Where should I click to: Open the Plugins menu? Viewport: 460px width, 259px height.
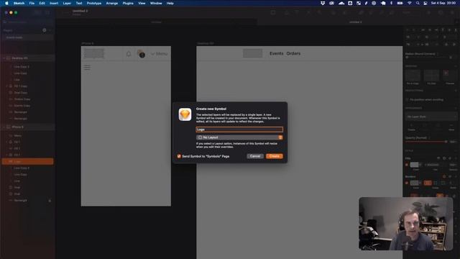[x=128, y=3]
